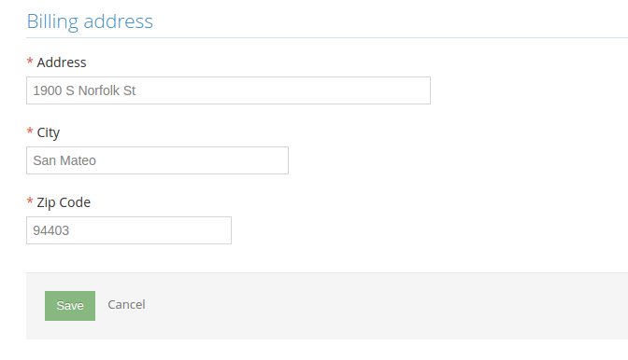Click the City field label
This screenshot has height=360, width=628.
coord(48,132)
